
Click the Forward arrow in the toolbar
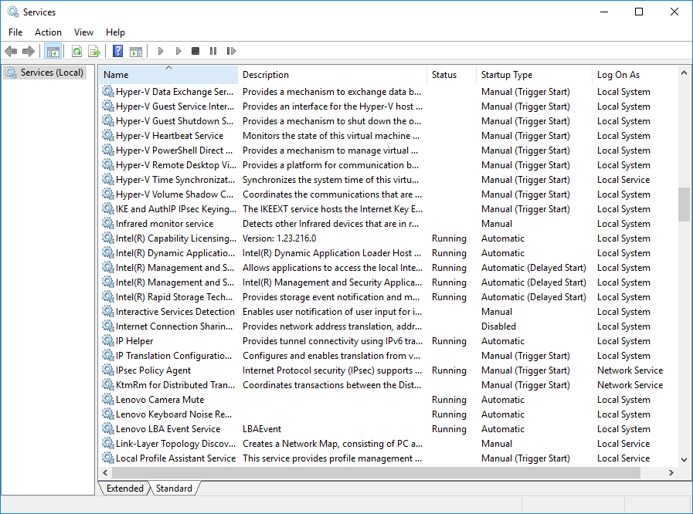(29, 52)
